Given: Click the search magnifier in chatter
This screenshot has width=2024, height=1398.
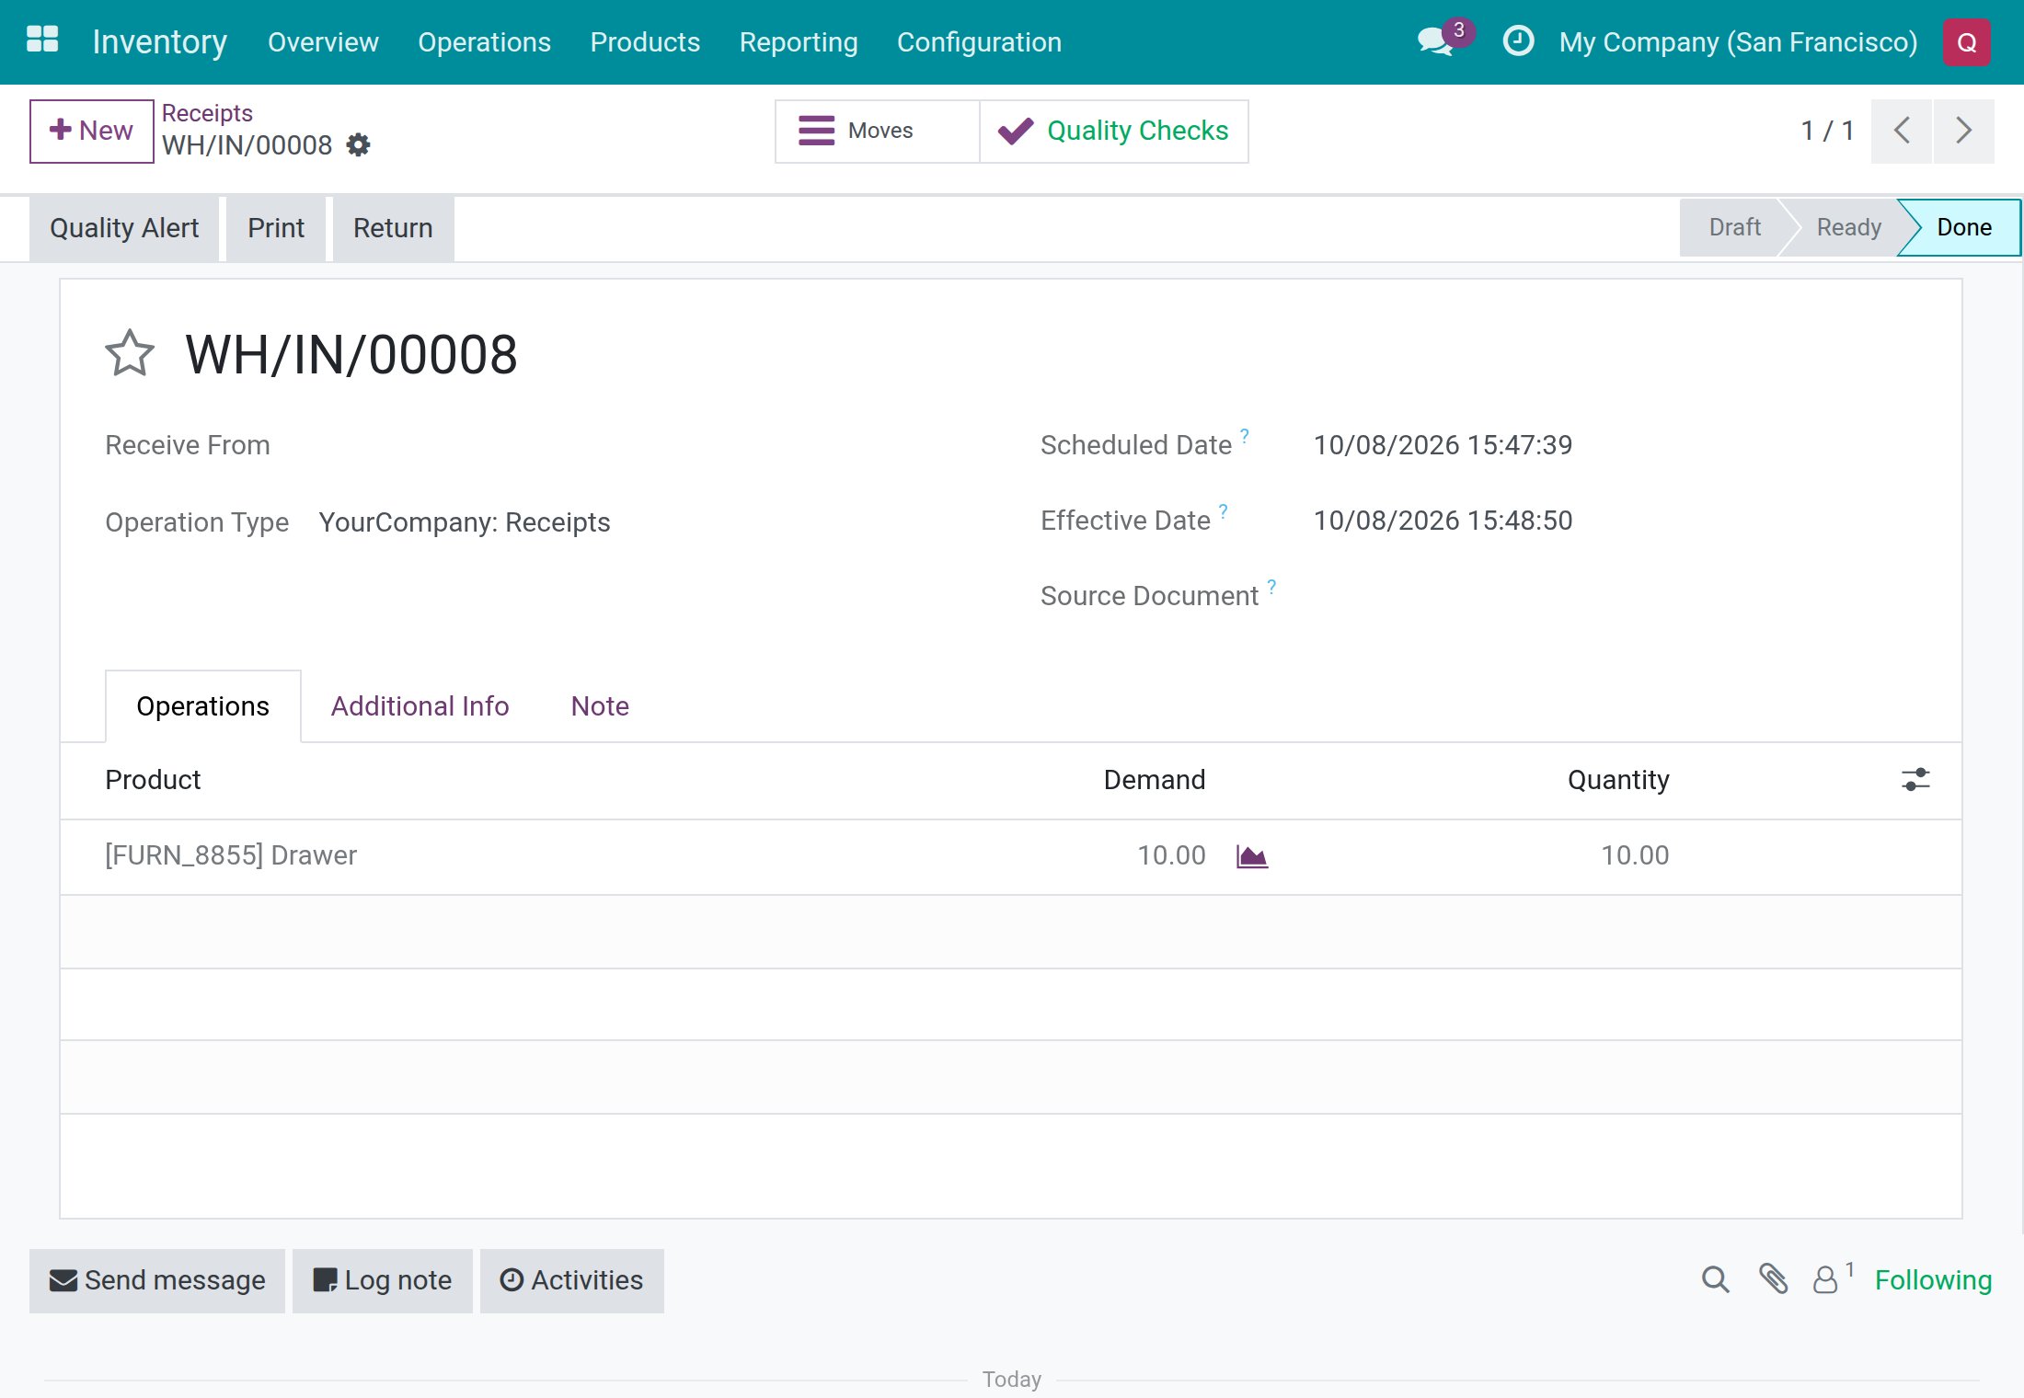Looking at the screenshot, I should [x=1715, y=1279].
